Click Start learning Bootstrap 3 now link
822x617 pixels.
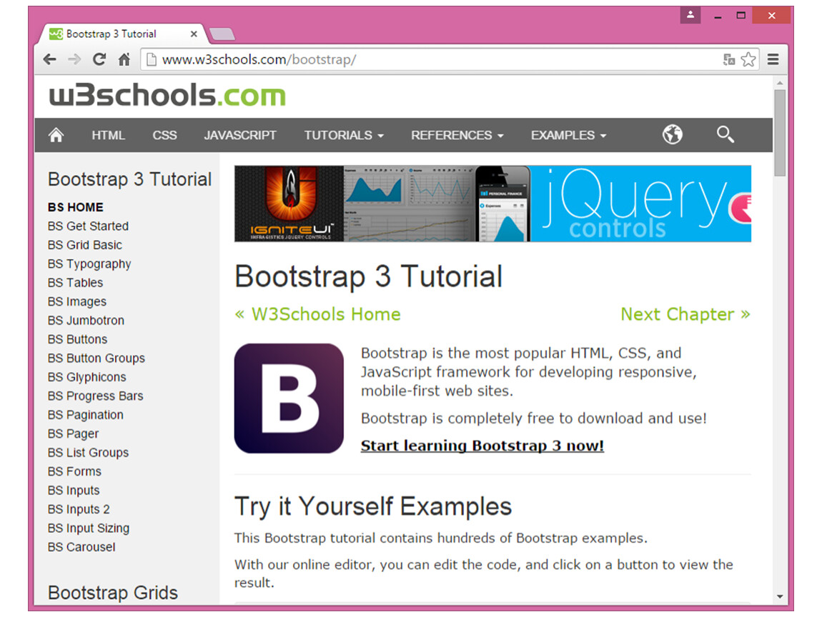(x=482, y=446)
